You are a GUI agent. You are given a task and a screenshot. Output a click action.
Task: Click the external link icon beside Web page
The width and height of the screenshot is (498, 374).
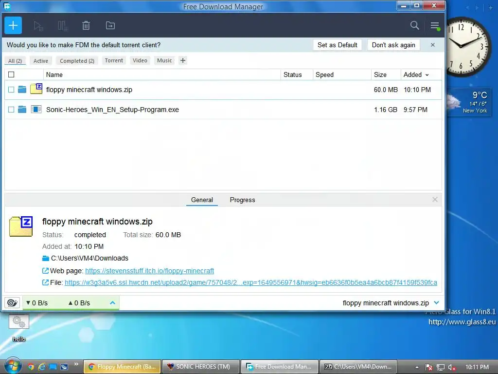click(x=45, y=271)
